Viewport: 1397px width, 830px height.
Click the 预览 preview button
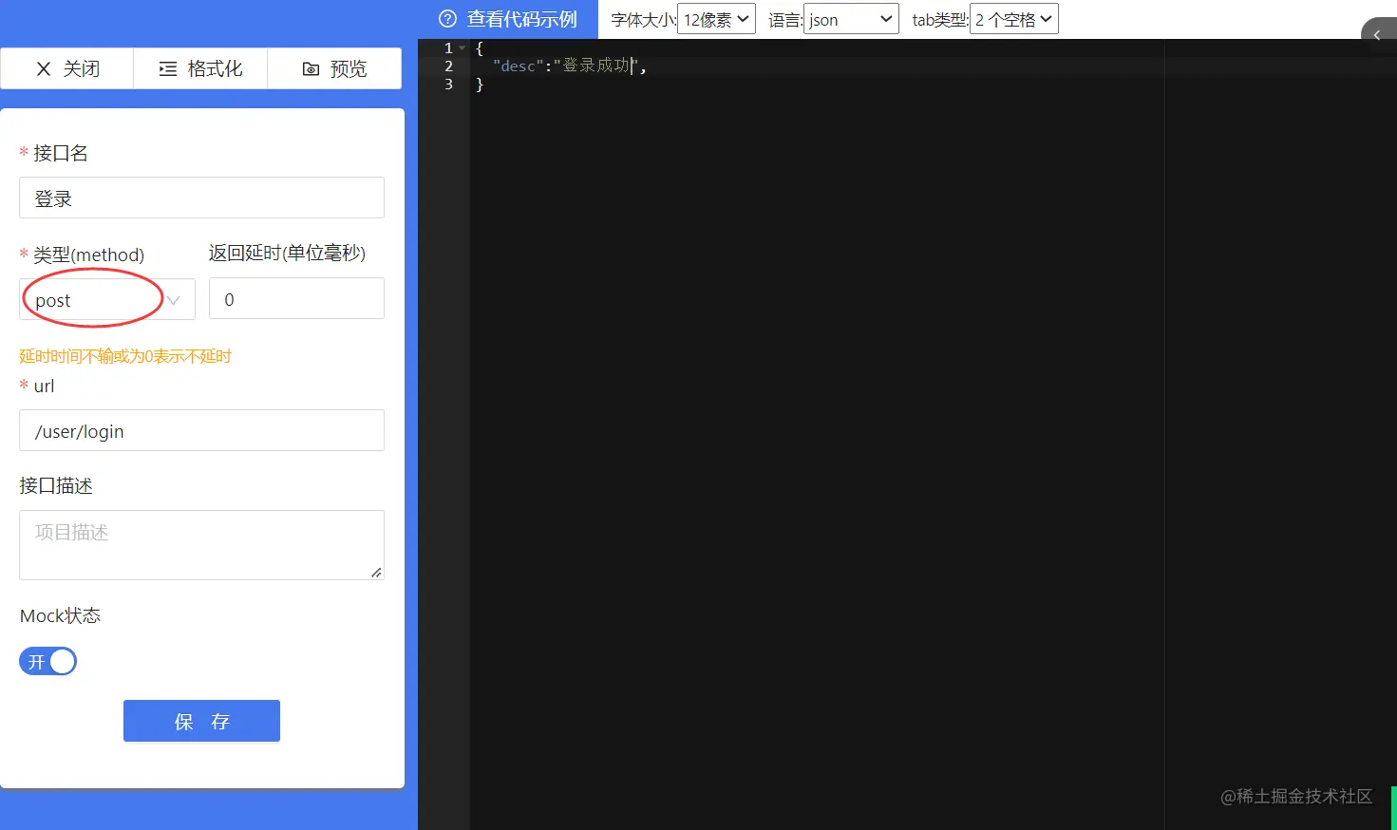334,68
